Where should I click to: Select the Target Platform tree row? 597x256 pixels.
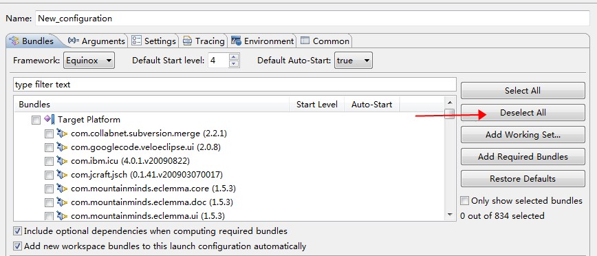pyautogui.click(x=229, y=120)
